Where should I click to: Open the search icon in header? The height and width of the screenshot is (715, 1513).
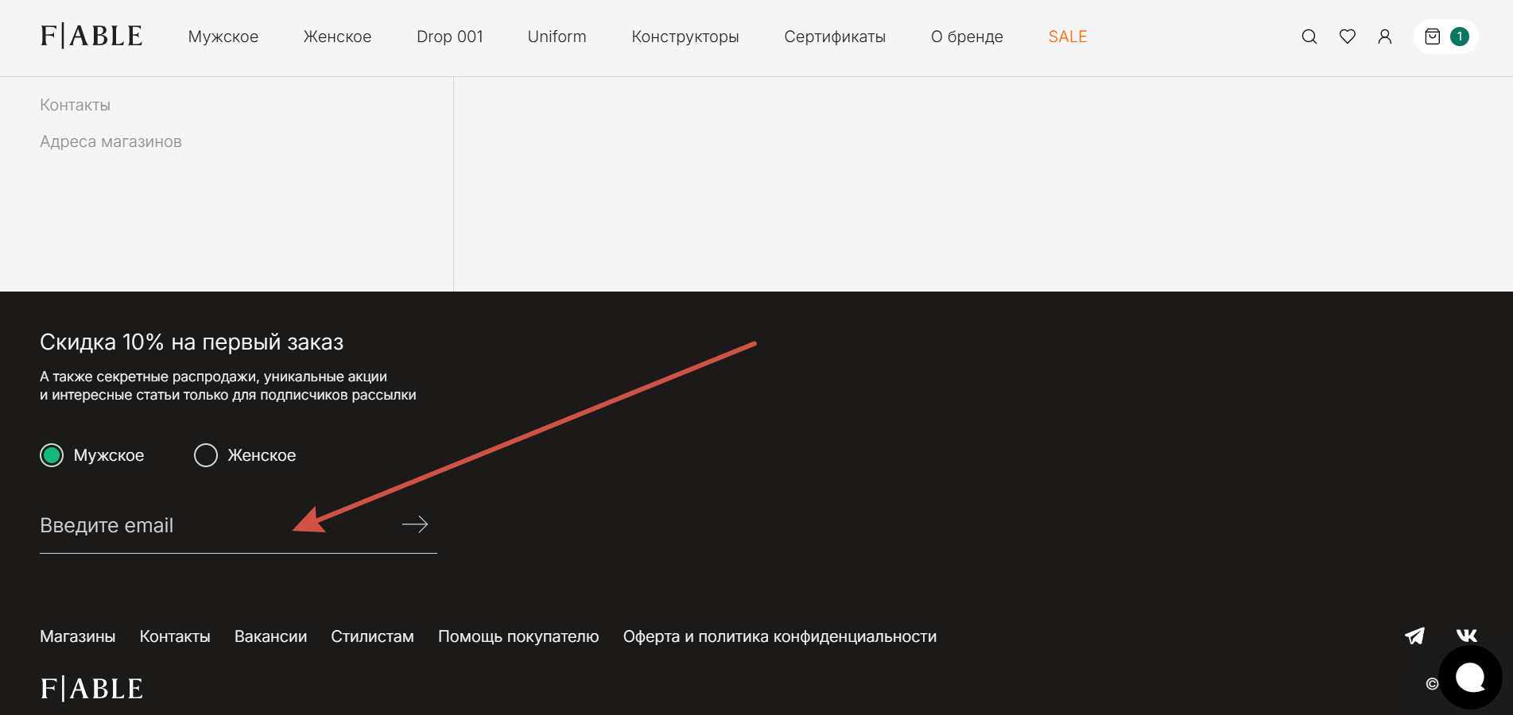pyautogui.click(x=1309, y=37)
